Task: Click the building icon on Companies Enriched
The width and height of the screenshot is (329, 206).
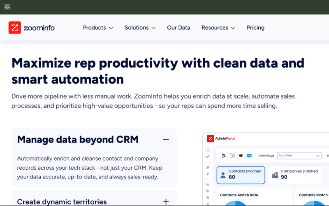Action: tap(275, 175)
